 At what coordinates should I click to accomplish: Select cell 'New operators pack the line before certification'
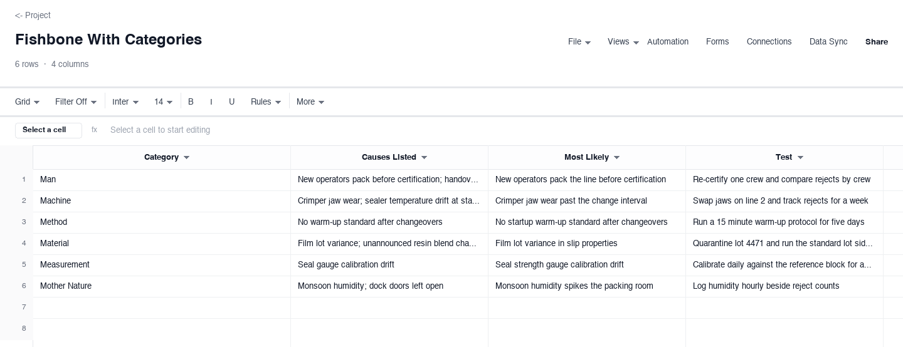pyautogui.click(x=587, y=180)
